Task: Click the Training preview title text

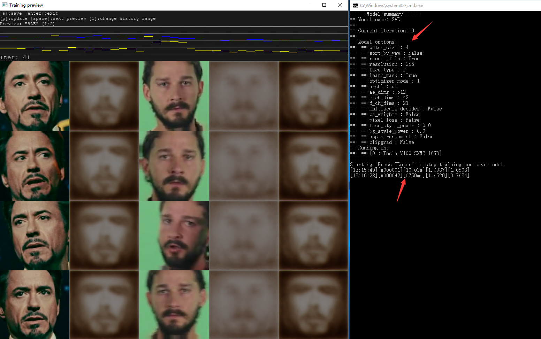Action: coord(26,5)
